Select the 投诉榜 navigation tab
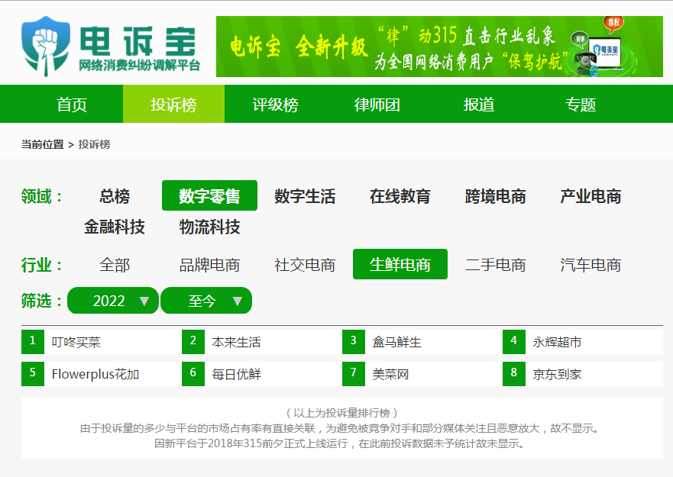This screenshot has height=477, width=673. pos(174,105)
